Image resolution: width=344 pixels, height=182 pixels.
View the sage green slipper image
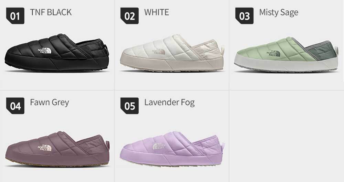[x=286, y=54]
